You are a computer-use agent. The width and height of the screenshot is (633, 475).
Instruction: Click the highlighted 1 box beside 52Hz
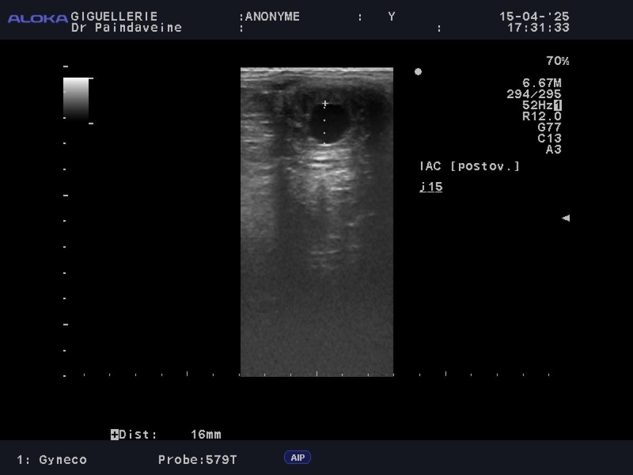pyautogui.click(x=558, y=106)
